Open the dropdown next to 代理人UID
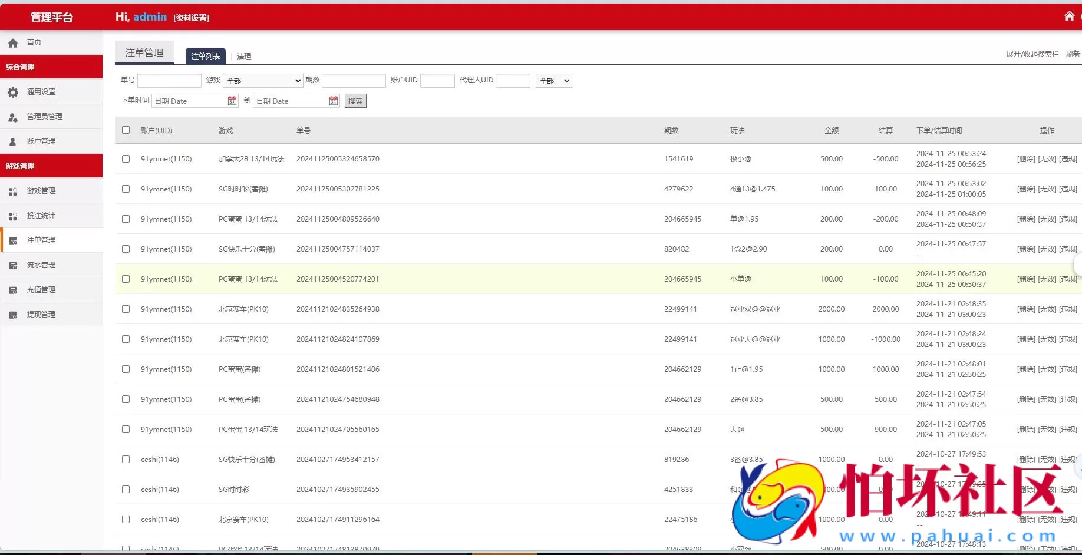This screenshot has width=1082, height=555. click(x=553, y=80)
